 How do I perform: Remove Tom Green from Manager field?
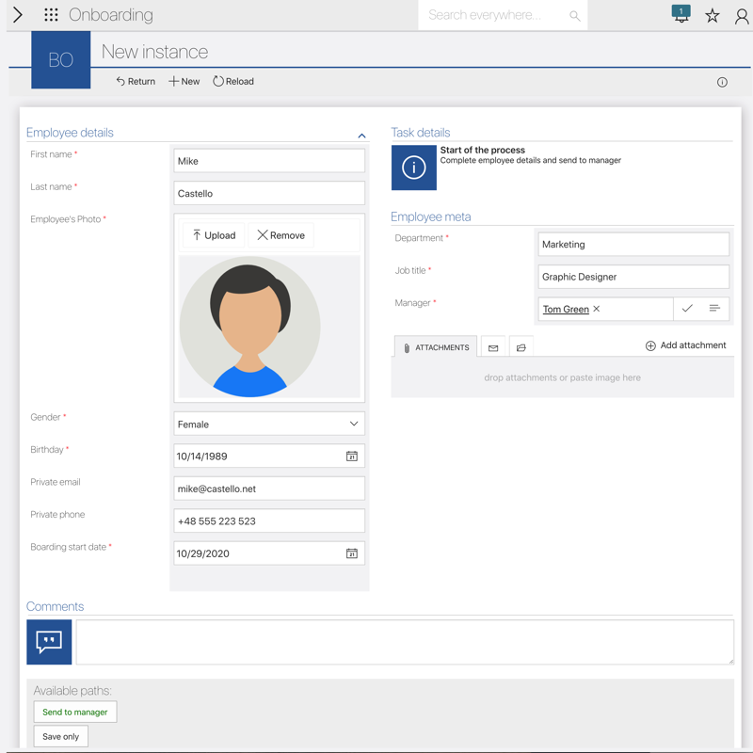point(597,309)
